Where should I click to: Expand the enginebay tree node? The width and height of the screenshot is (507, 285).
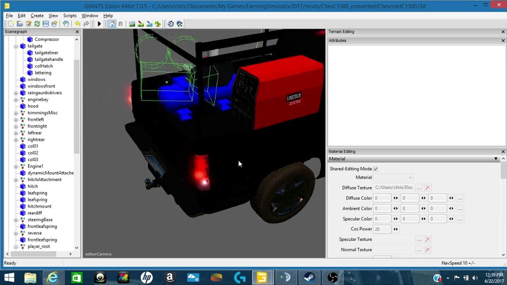pos(16,100)
